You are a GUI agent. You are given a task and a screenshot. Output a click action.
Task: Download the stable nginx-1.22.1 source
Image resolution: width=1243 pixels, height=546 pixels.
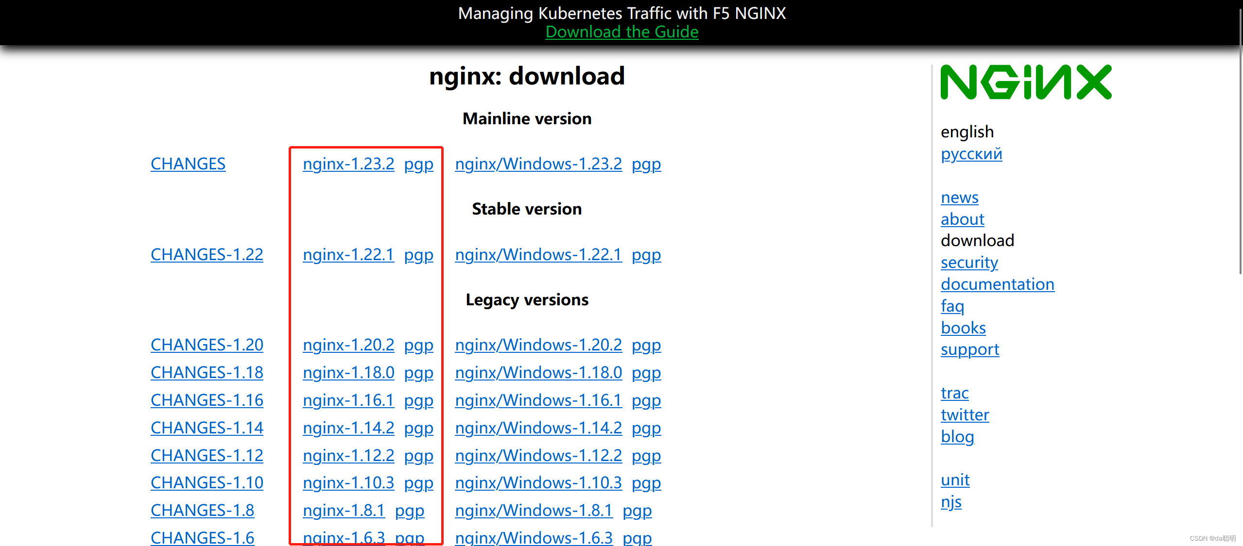click(x=348, y=254)
